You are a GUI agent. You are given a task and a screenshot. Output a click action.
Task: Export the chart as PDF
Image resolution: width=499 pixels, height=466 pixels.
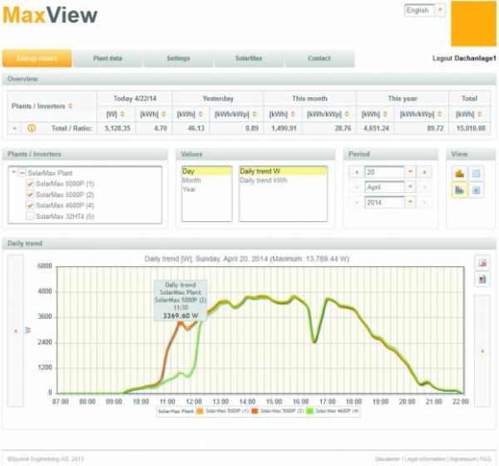coord(482,263)
